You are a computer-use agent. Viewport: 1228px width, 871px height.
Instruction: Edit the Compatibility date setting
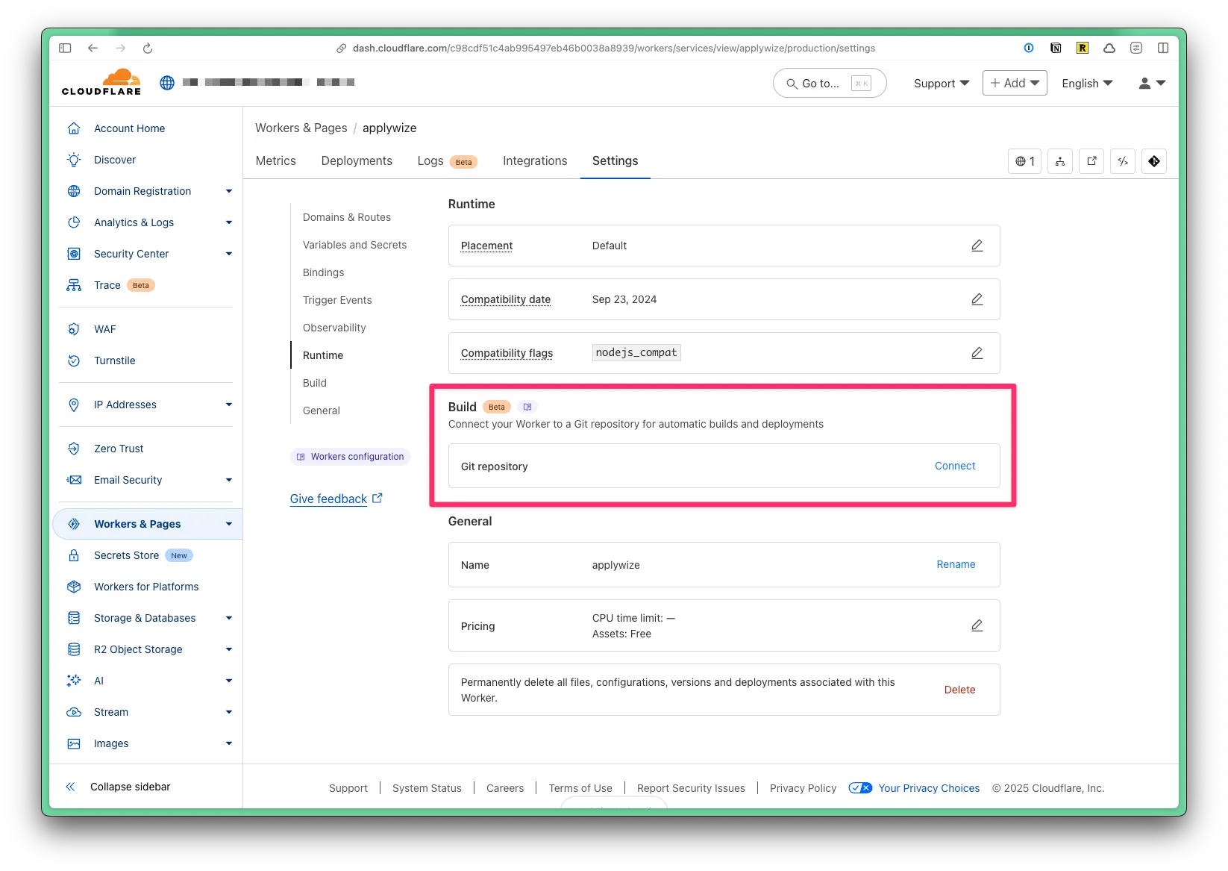click(x=977, y=299)
